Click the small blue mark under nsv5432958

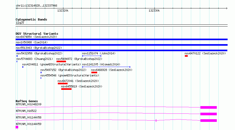(17, 56)
